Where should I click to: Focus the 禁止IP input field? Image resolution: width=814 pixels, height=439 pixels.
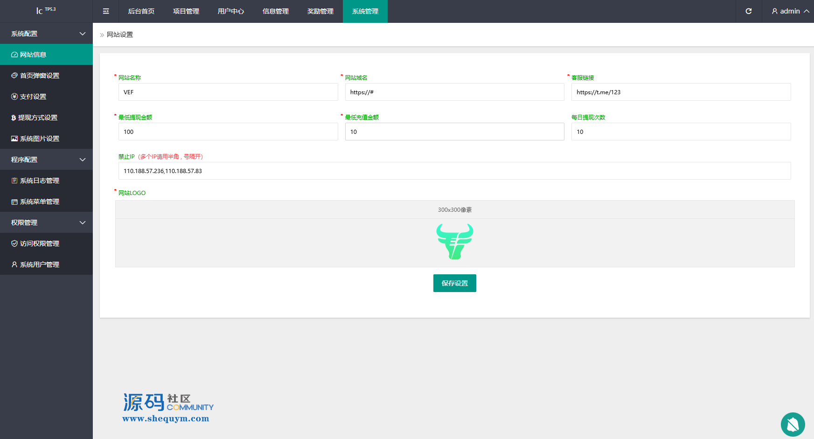[454, 171]
